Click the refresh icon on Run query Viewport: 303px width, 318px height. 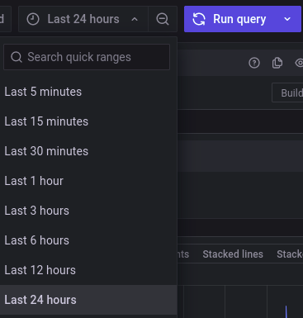(x=199, y=19)
